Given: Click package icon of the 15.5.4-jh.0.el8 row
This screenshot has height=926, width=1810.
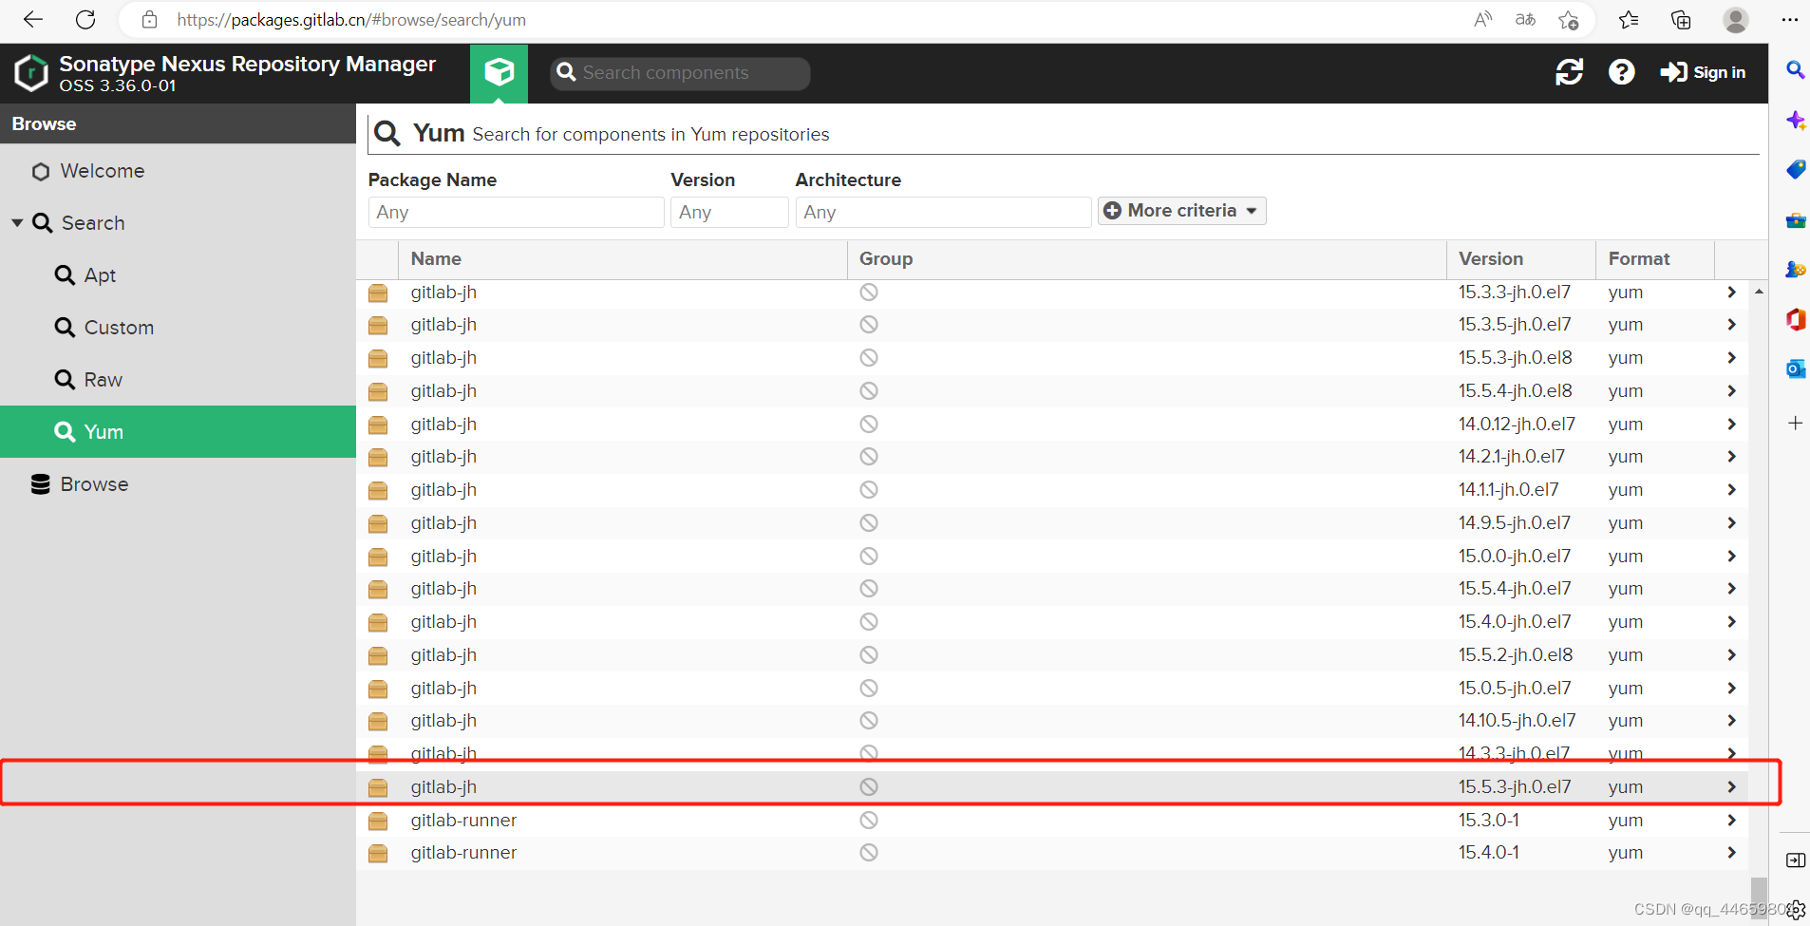Looking at the screenshot, I should click(378, 391).
